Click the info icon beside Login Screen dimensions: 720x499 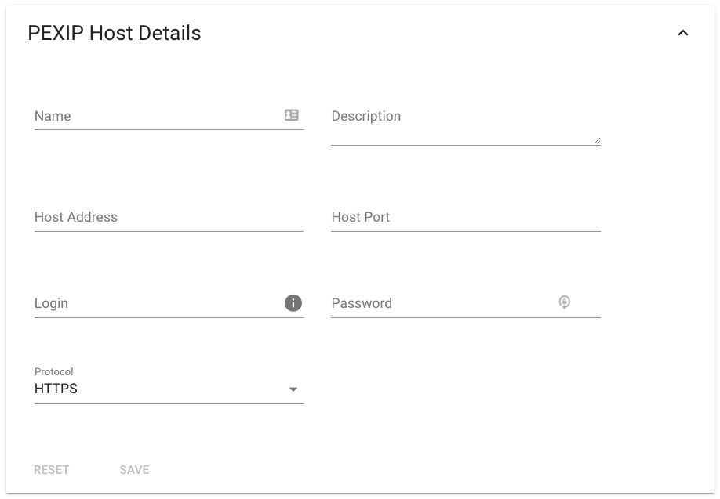[293, 302]
